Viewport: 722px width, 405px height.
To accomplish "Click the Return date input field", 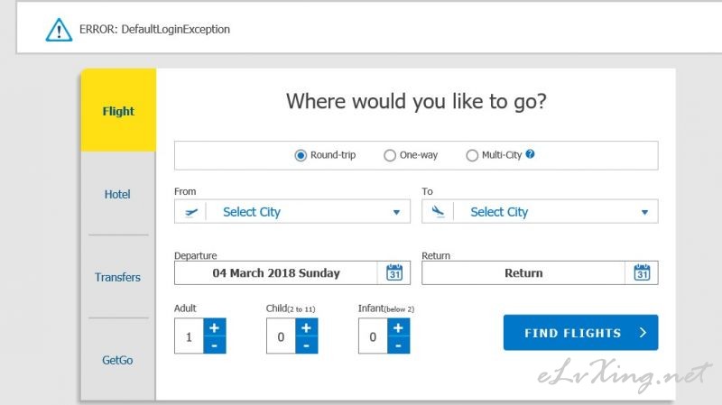I will [x=523, y=273].
